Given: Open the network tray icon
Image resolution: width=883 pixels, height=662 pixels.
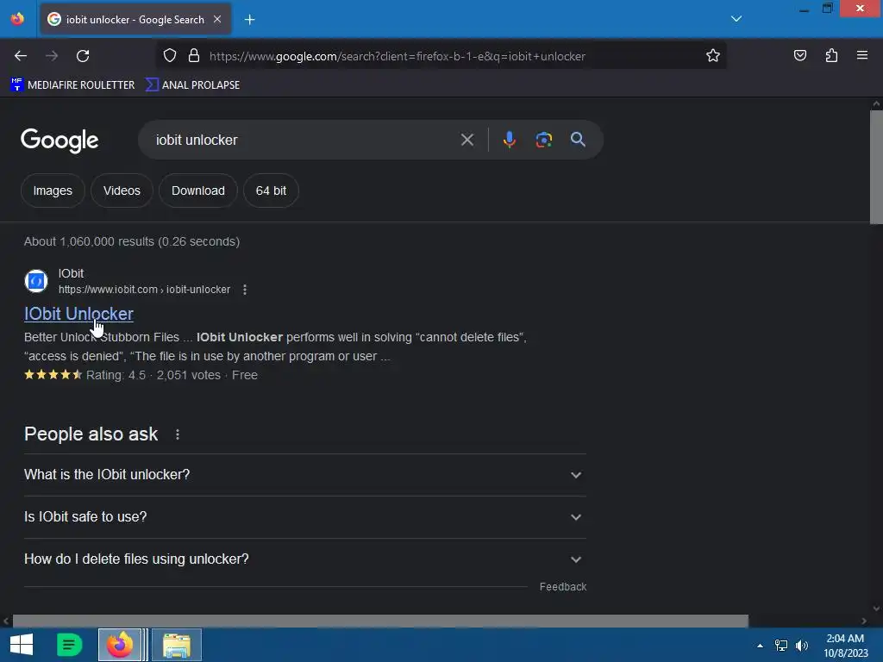Looking at the screenshot, I should click(781, 646).
